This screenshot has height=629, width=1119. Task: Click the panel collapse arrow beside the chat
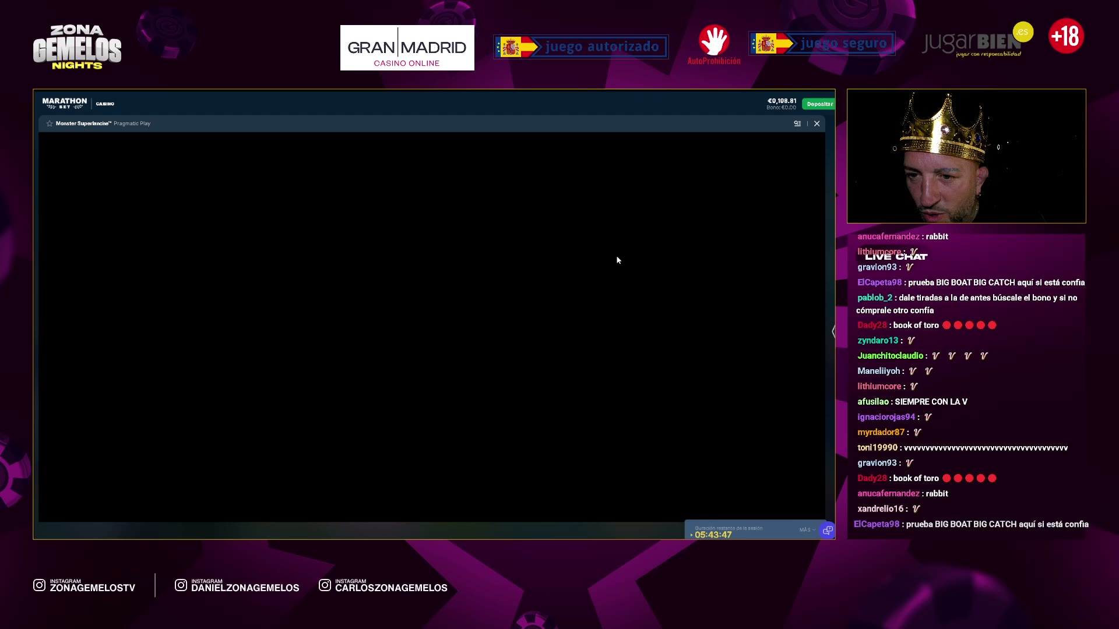(834, 332)
